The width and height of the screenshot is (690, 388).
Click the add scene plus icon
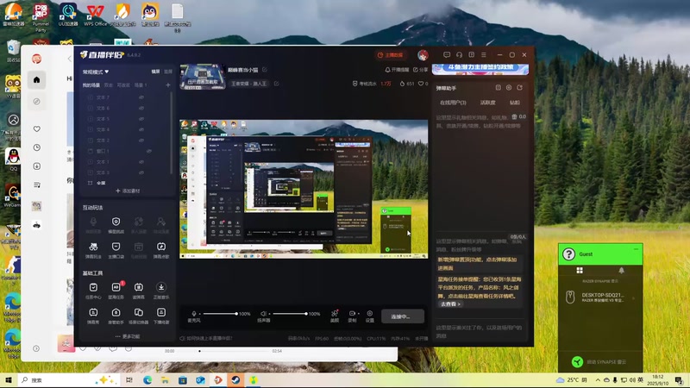[x=167, y=84]
